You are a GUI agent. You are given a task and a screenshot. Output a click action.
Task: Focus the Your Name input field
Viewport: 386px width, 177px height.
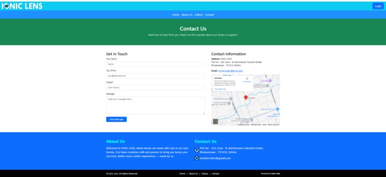point(155,64)
